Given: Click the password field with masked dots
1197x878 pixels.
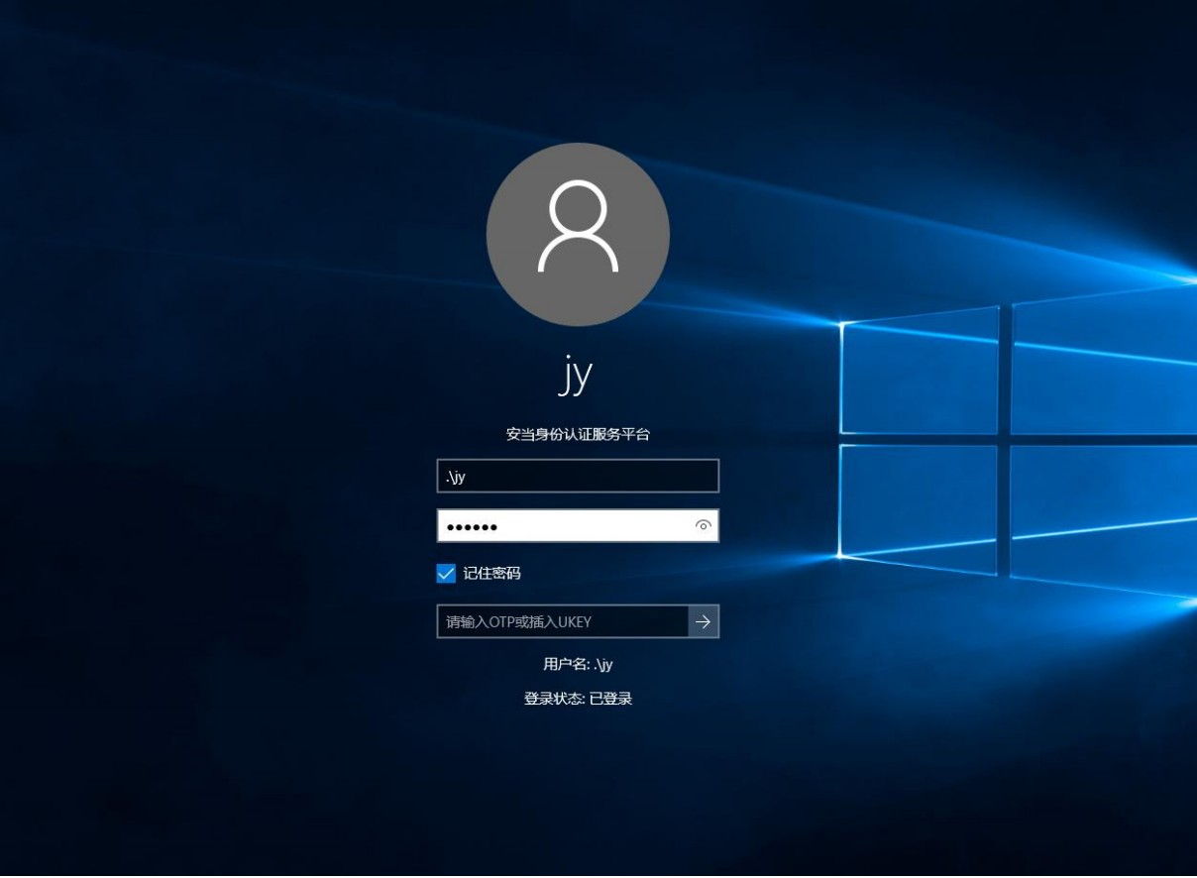Looking at the screenshot, I should (578, 525).
